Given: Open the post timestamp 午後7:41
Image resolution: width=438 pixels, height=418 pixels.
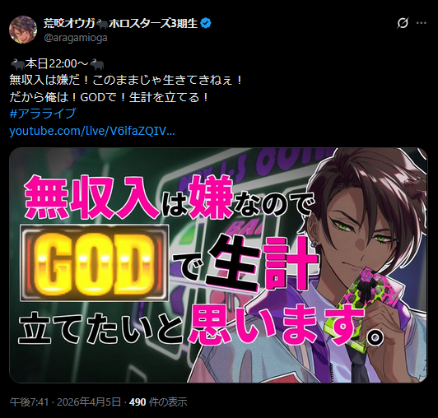Looking at the screenshot, I should 29,402.
